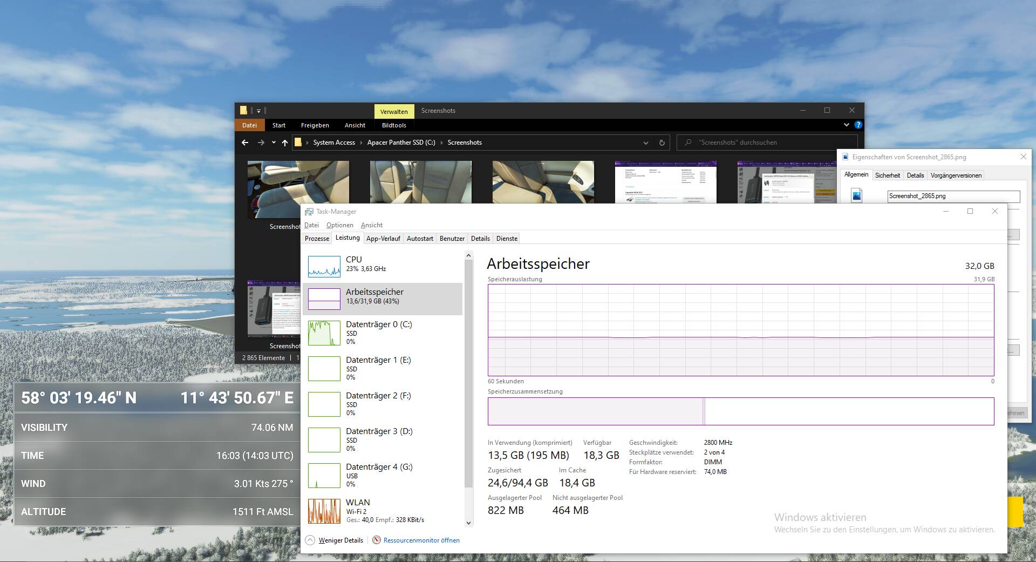This screenshot has height=562, width=1036.
Task: Open Ressourcenmonitor öffnen link
Action: [x=421, y=540]
